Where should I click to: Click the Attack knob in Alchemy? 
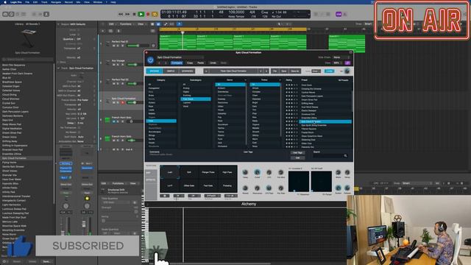[339, 172]
